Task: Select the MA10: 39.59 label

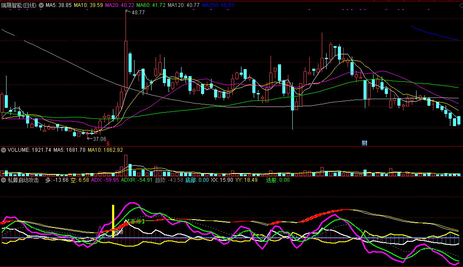Action: (x=88, y=5)
